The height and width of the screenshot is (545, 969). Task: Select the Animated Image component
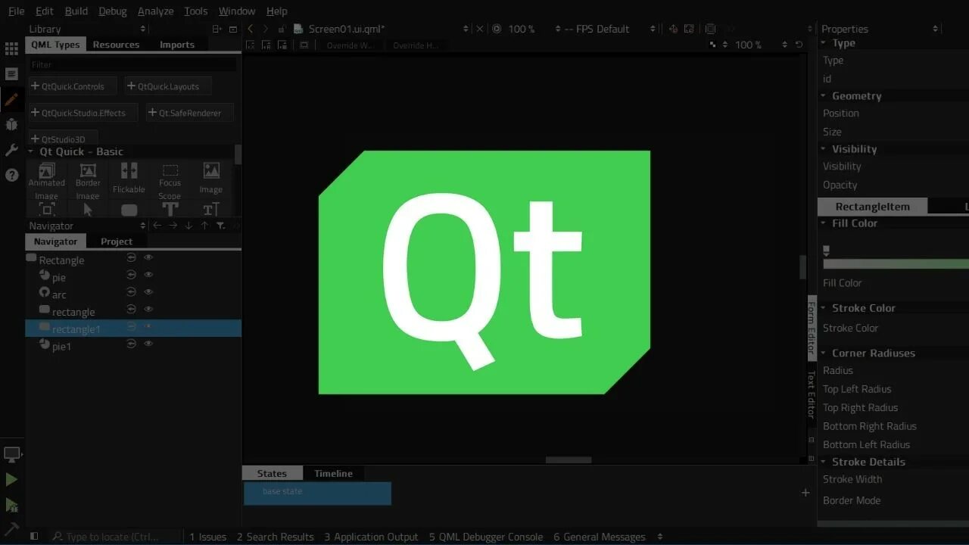click(47, 180)
